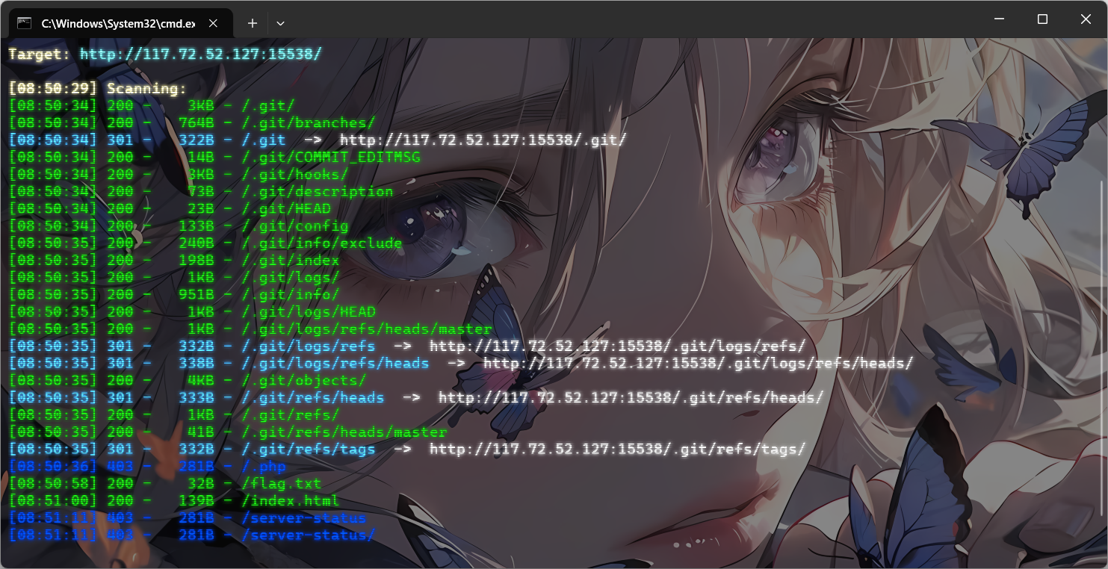Click the /server-status/ result line
1108x569 pixels.
pos(192,535)
